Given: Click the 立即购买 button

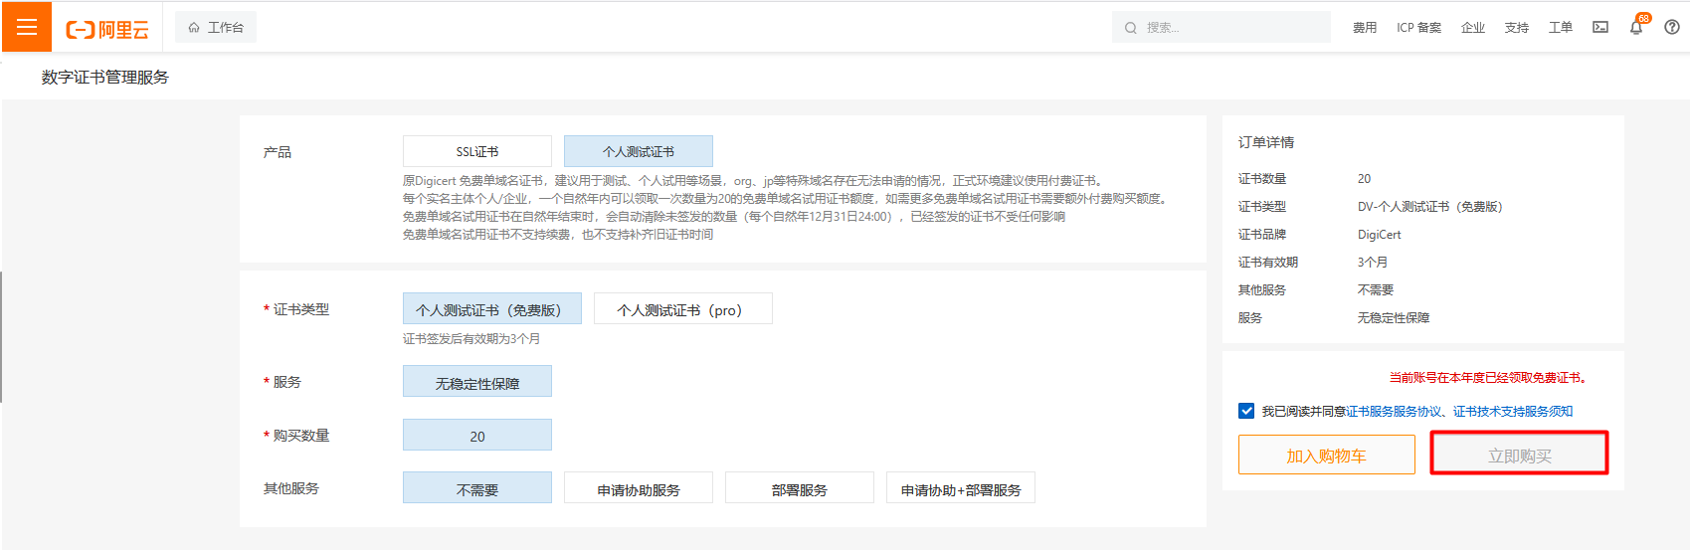Looking at the screenshot, I should pyautogui.click(x=1520, y=455).
